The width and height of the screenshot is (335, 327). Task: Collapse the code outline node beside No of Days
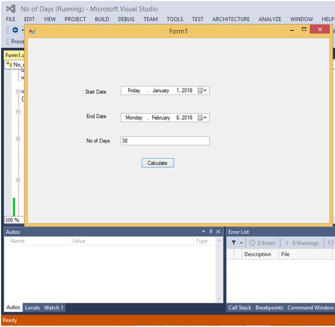(18, 139)
